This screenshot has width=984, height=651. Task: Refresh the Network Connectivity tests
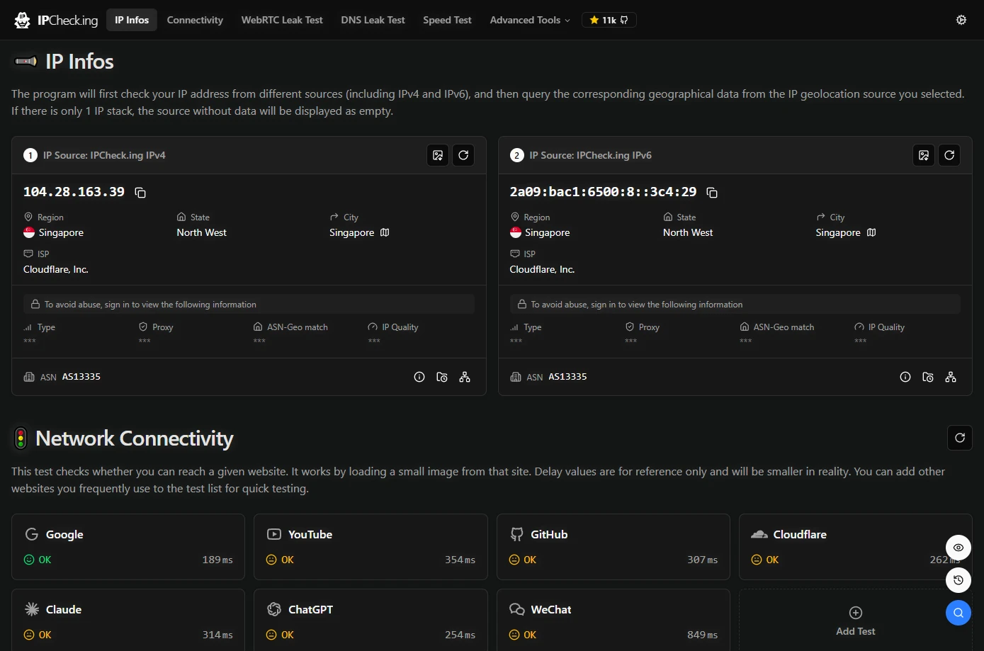click(960, 438)
